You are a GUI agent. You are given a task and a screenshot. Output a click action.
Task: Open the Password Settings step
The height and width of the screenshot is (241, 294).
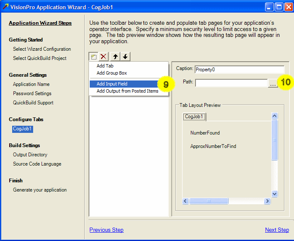click(32, 93)
